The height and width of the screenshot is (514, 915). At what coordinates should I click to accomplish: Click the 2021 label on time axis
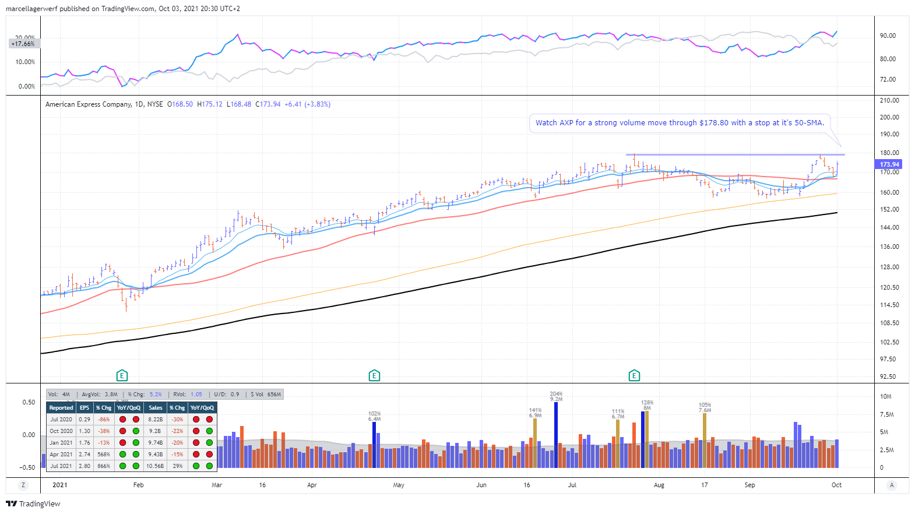point(59,485)
